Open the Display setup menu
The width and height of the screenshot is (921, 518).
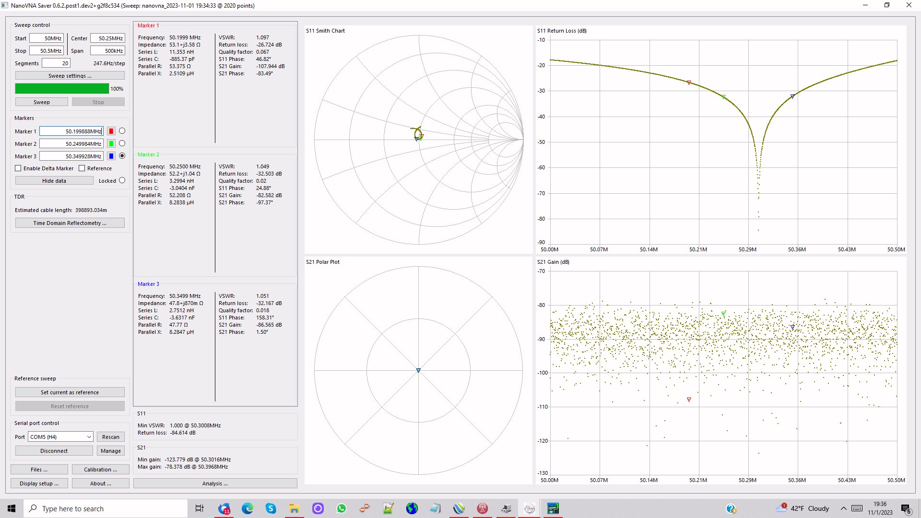39,483
